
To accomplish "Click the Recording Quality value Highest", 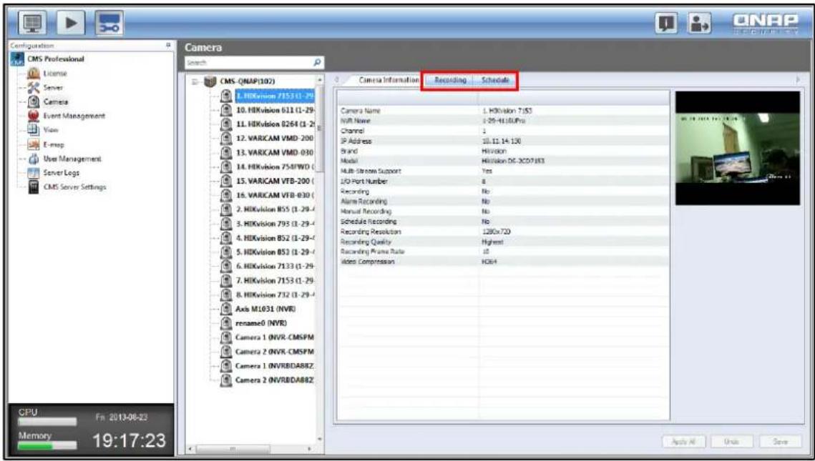I will pos(492,242).
